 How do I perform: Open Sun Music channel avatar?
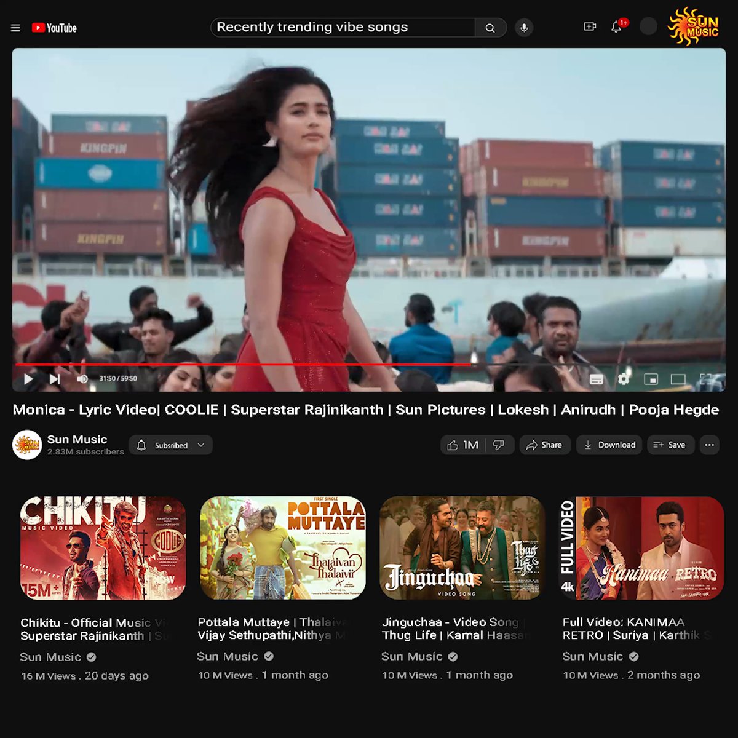pos(27,445)
